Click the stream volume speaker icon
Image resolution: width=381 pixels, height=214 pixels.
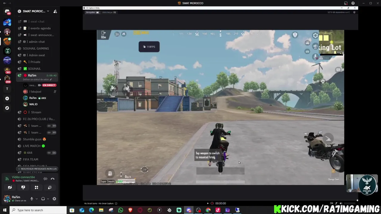tap(341, 203)
